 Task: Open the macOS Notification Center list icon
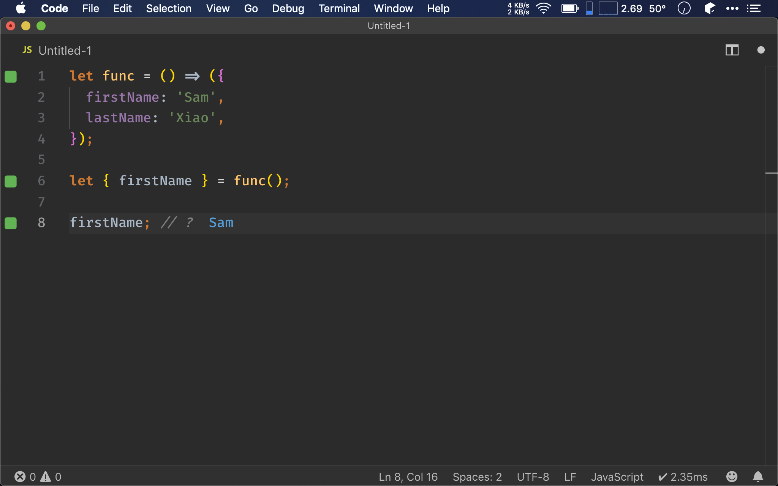(753, 8)
